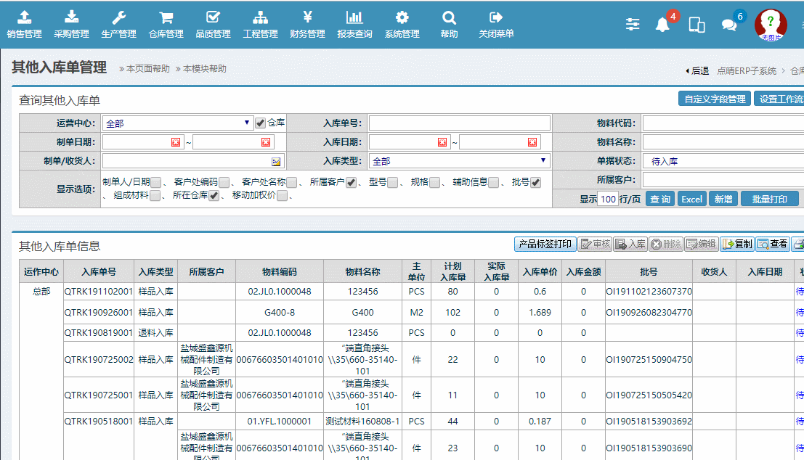Open the chat messages icon
804x460 pixels.
tap(729, 25)
